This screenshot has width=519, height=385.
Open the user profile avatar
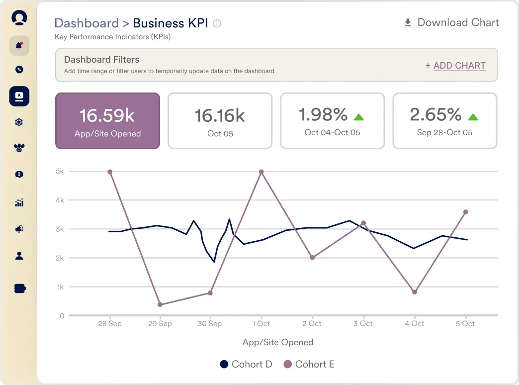(x=19, y=18)
